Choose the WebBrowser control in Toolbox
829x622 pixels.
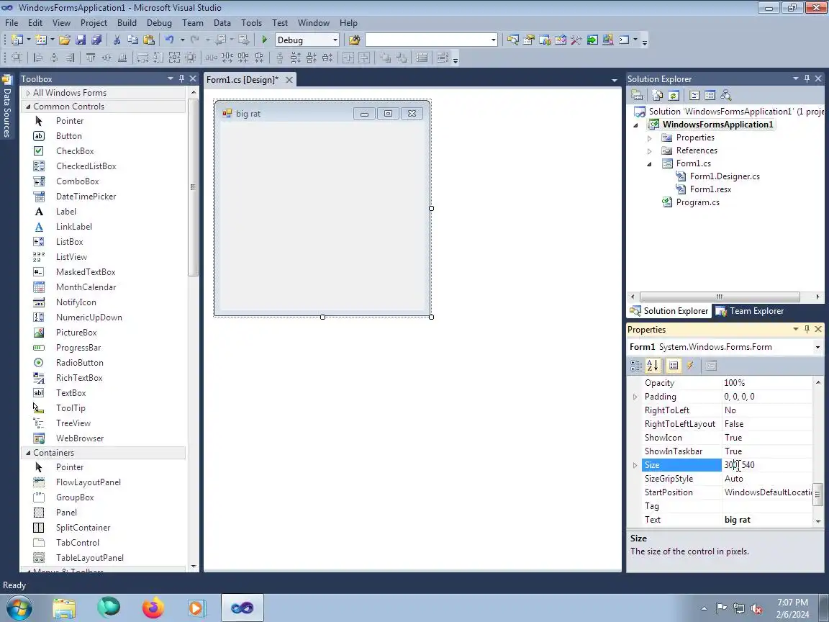tap(79, 438)
